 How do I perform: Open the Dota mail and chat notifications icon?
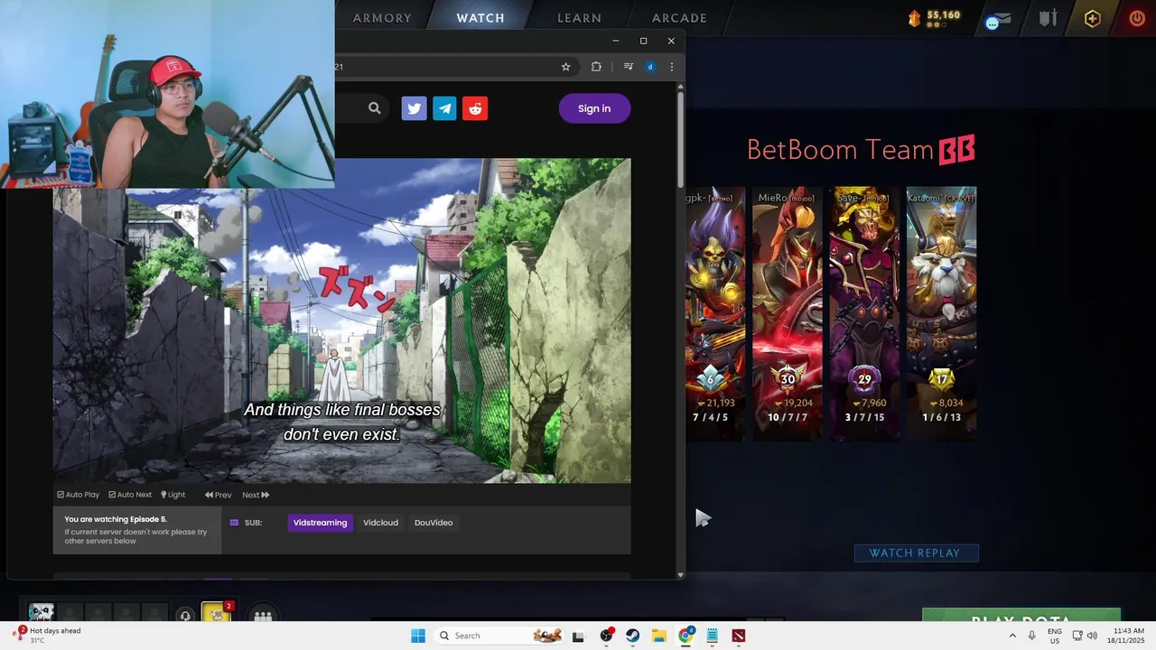pos(998,19)
